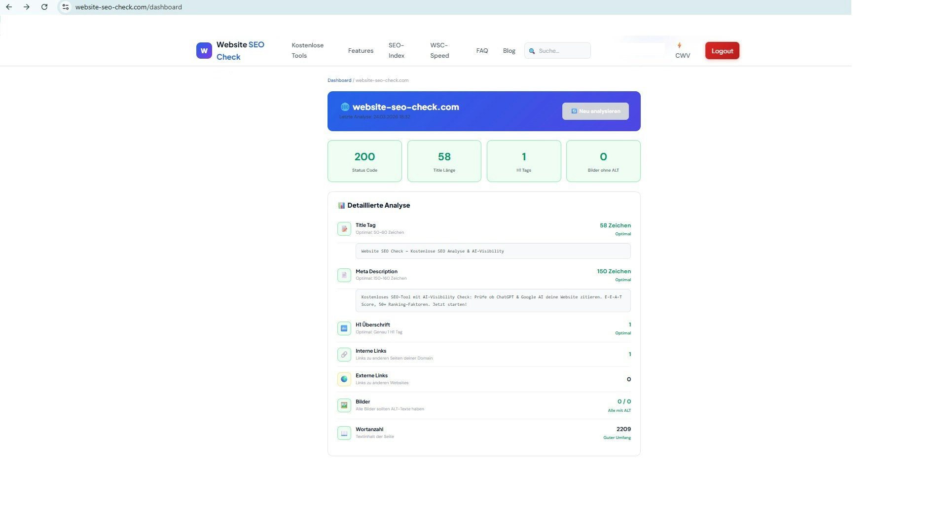Image resolution: width=947 pixels, height=509 pixels.
Task: Open the SEO-Index menu item
Action: 397,50
